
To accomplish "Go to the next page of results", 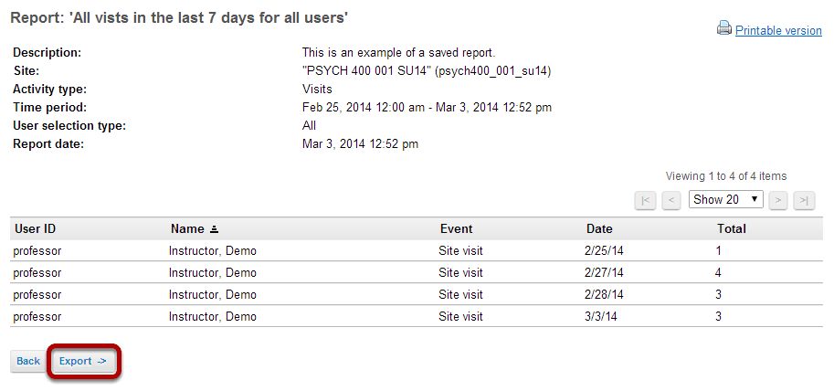I will tap(778, 201).
